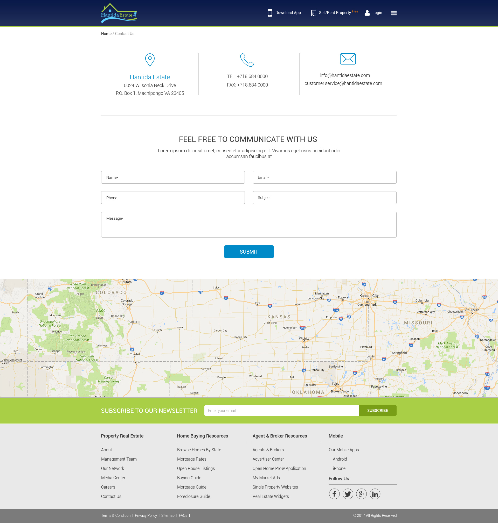
Task: Open the Mortgage Rates footer link
Action: click(191, 459)
